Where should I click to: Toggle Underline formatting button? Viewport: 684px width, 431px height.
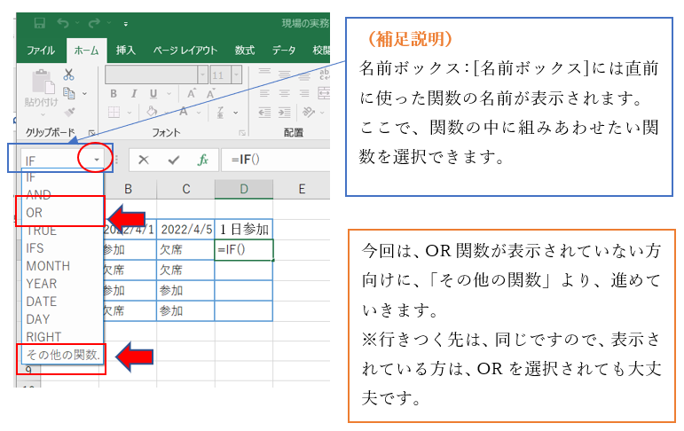tap(153, 93)
